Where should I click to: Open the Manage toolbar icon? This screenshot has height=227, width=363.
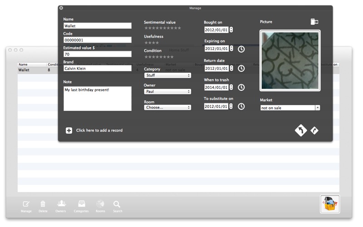click(26, 204)
